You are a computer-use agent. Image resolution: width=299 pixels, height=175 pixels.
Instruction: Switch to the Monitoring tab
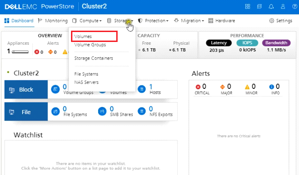coord(53,21)
